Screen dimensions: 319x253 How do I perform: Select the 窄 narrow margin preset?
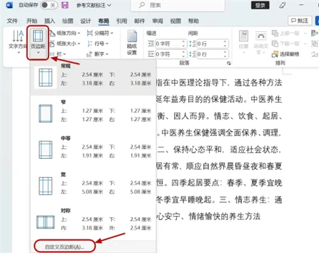[x=93, y=114]
